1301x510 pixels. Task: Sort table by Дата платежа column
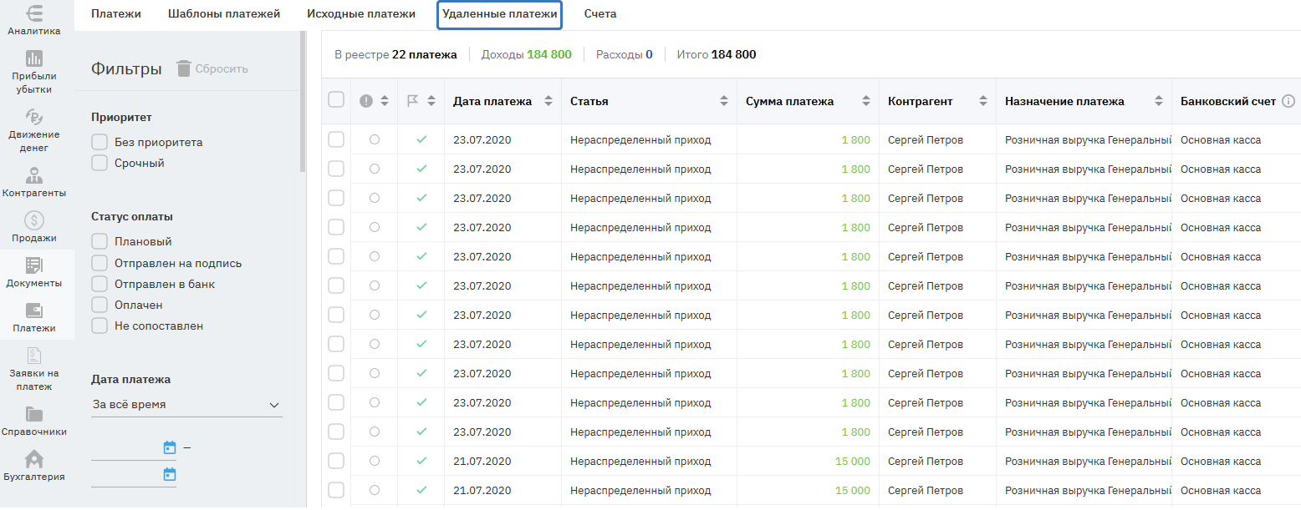548,101
